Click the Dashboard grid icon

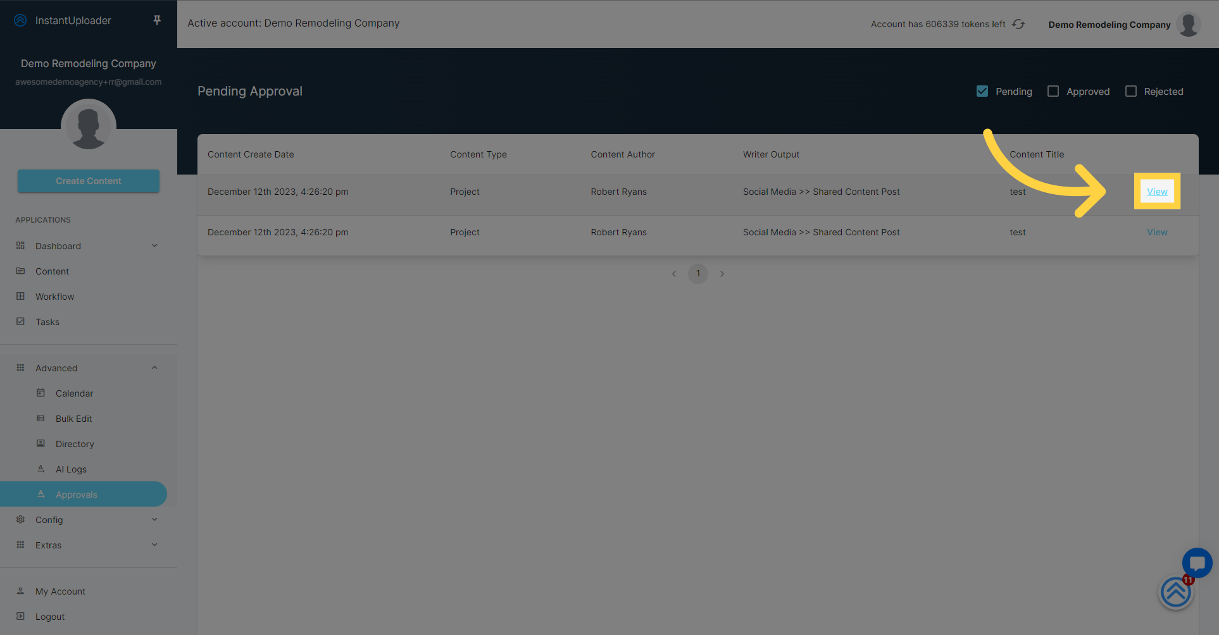tap(20, 245)
